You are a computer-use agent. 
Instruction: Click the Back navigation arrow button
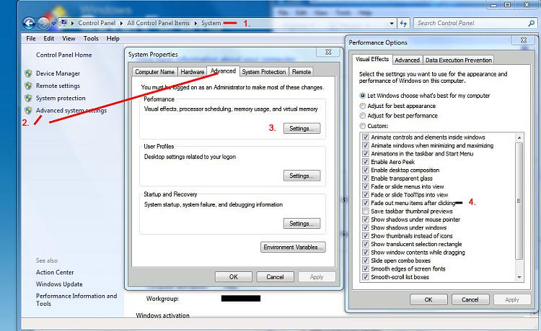(30, 24)
